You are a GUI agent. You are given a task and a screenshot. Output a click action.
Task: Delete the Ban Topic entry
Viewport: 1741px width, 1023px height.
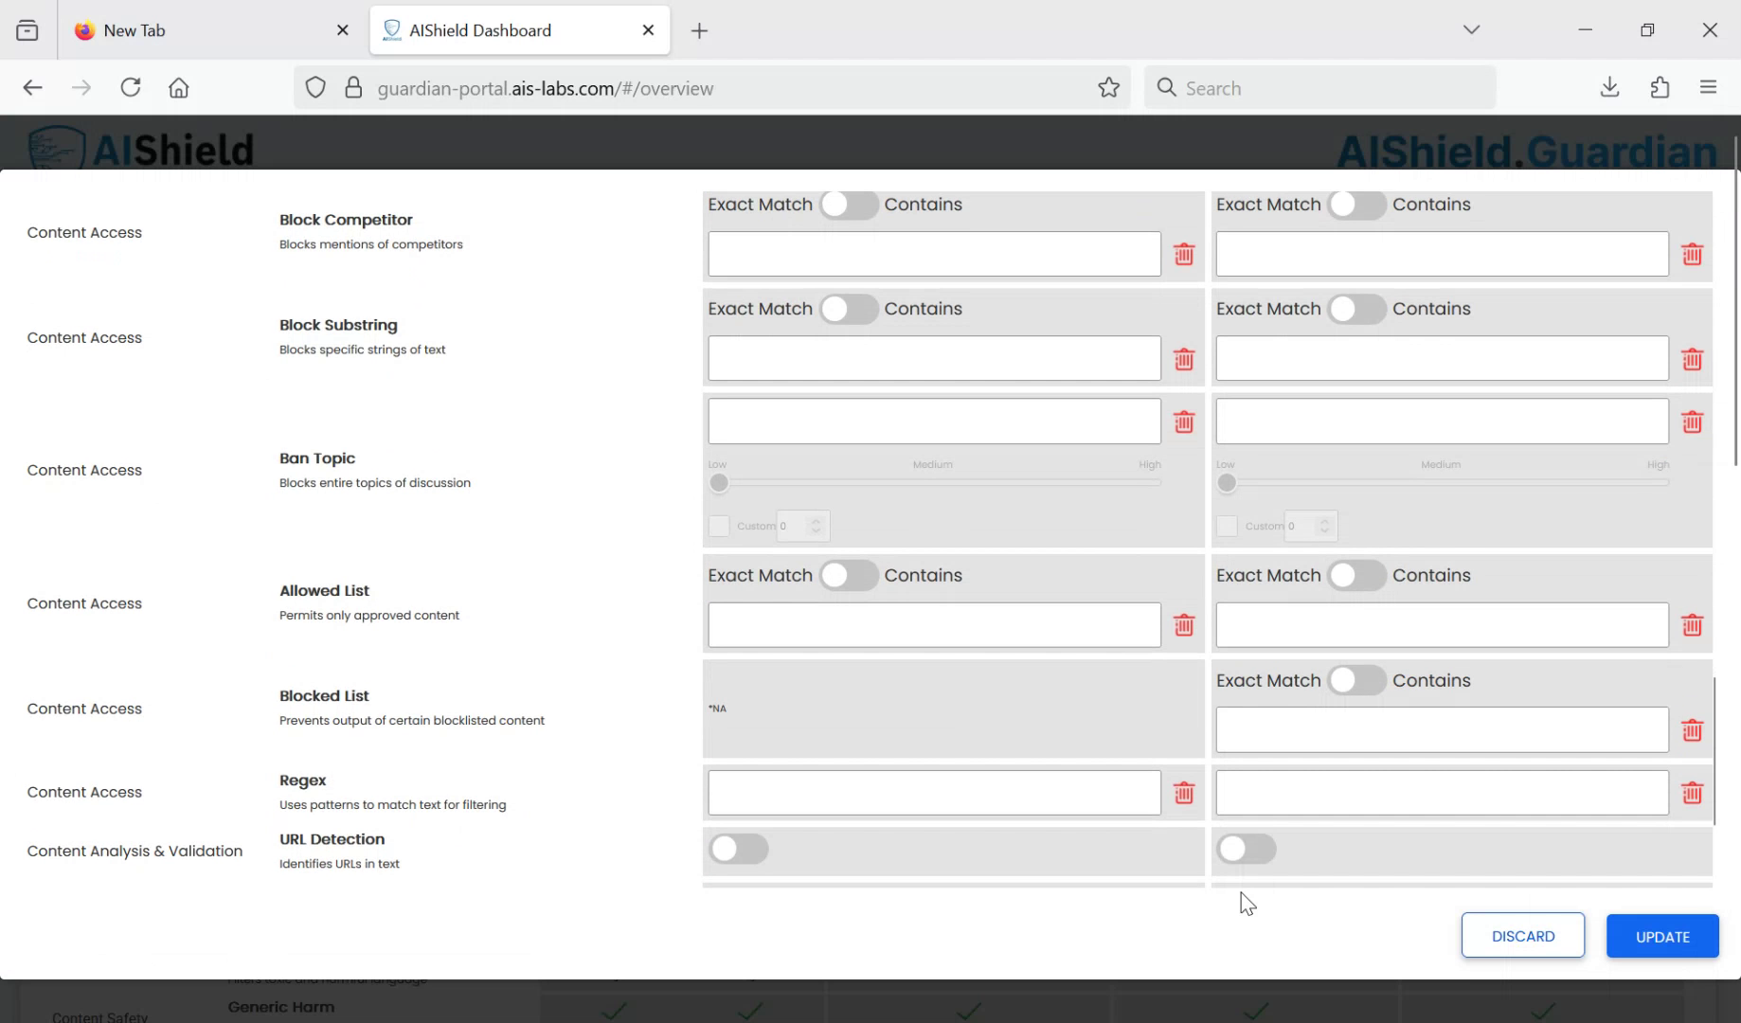click(1183, 422)
